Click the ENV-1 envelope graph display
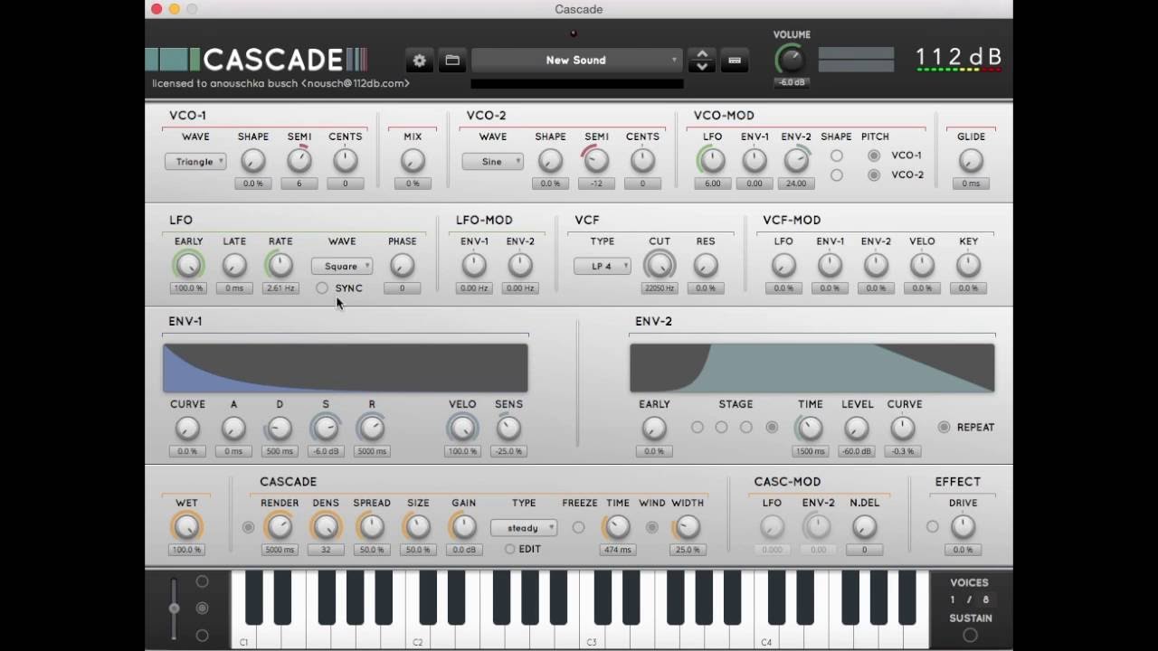Screen dimensions: 1158x651 pyautogui.click(x=346, y=368)
